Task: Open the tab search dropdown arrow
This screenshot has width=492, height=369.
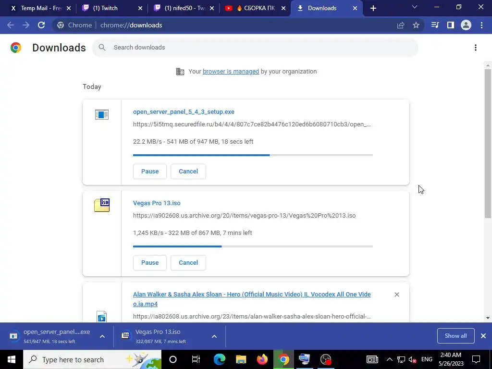Action: click(415, 7)
